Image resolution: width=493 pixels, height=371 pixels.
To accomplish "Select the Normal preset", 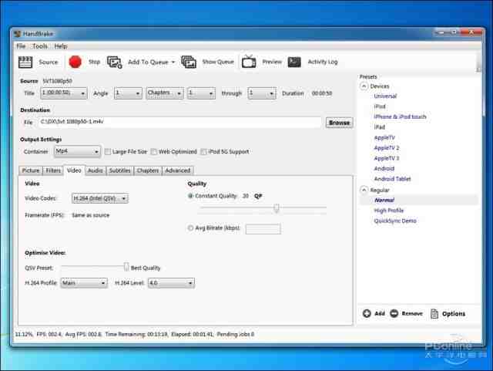I will click(x=384, y=200).
